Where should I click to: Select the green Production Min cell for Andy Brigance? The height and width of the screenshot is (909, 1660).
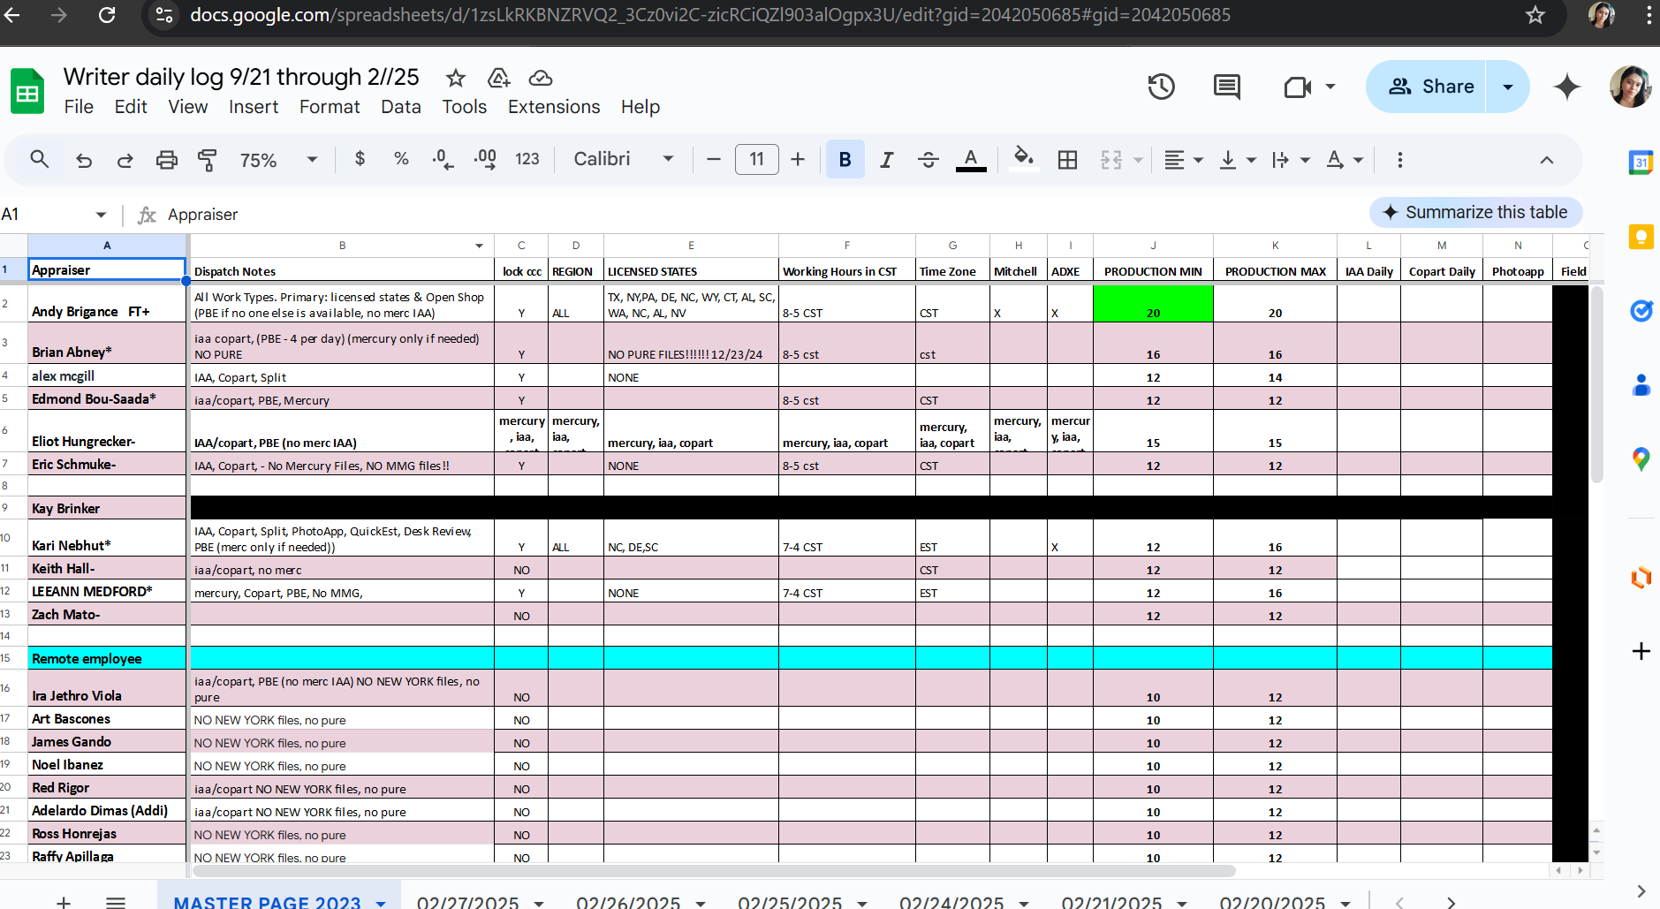[1153, 303]
